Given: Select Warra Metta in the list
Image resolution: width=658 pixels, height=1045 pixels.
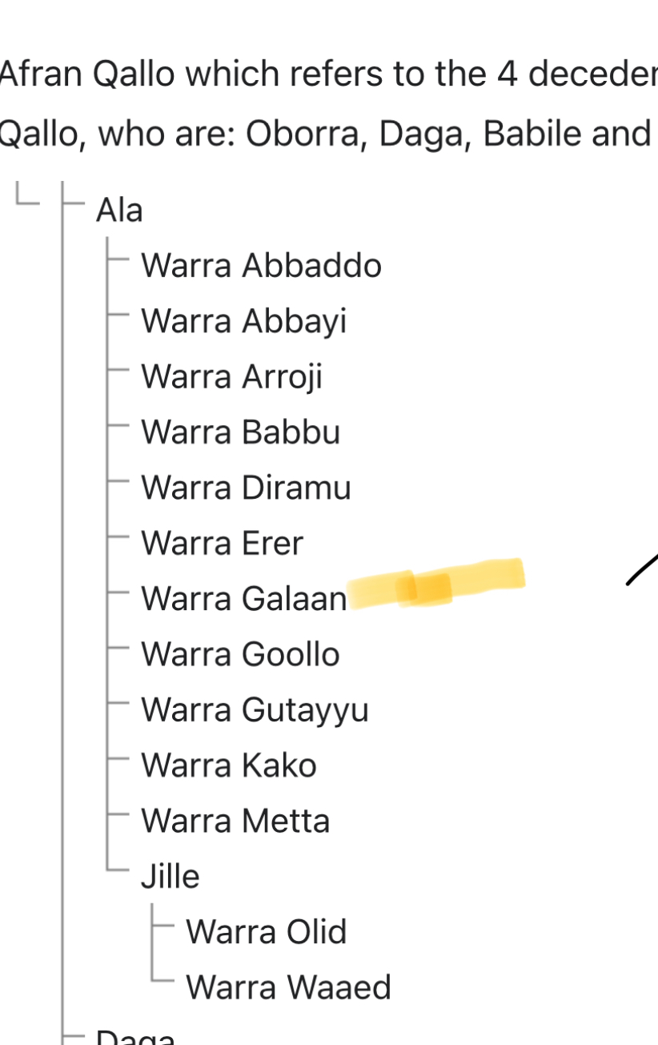Looking at the screenshot, I should click(x=235, y=822).
